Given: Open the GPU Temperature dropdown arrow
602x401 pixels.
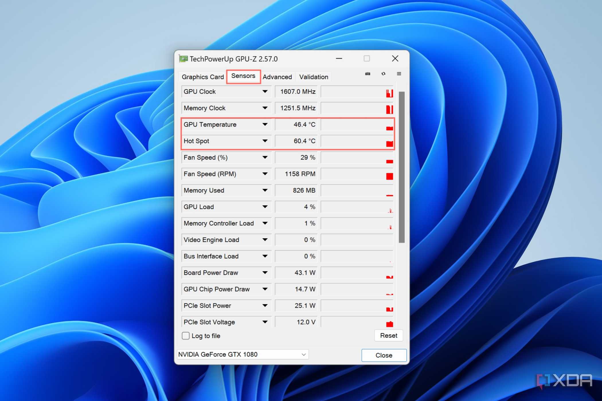Looking at the screenshot, I should [x=265, y=125].
